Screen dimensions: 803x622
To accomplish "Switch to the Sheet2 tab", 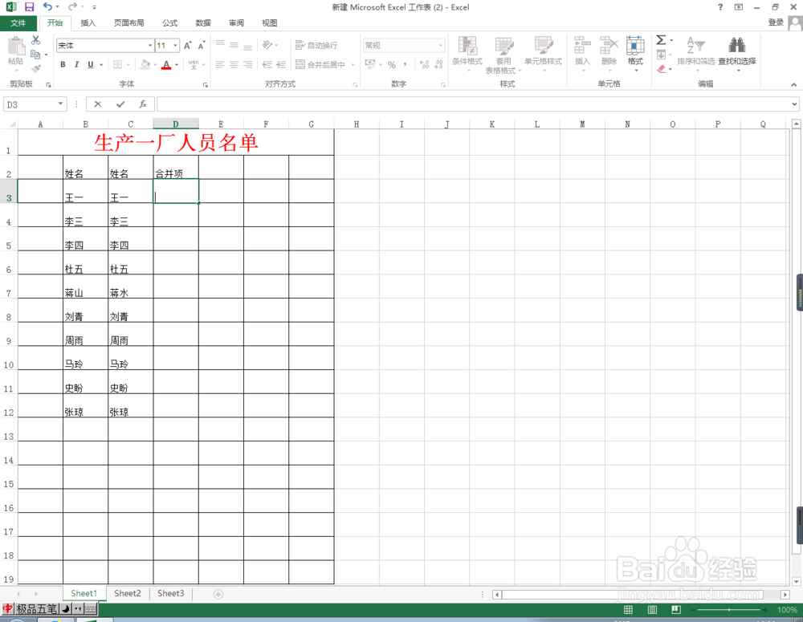I will (128, 593).
